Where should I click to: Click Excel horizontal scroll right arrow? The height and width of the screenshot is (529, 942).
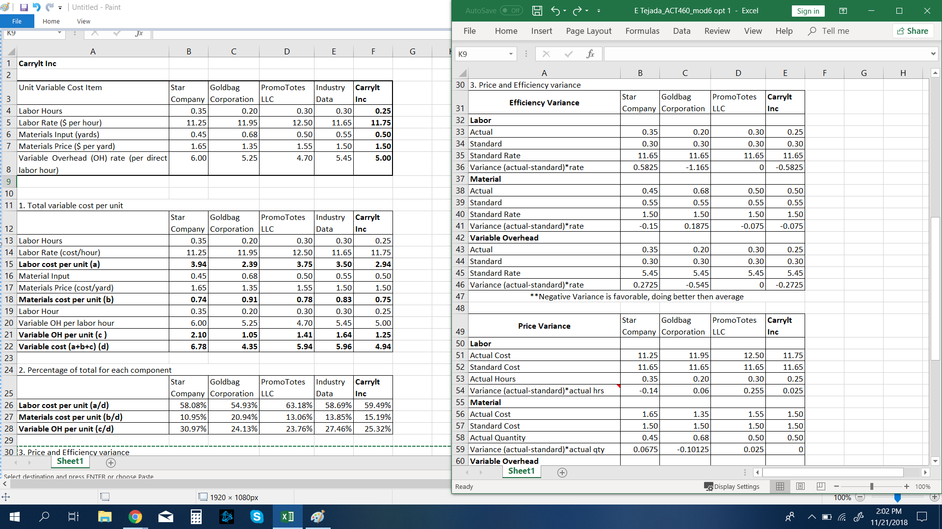[x=925, y=472]
